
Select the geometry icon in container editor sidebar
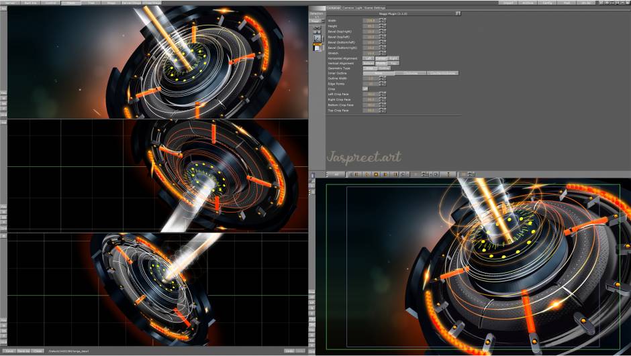318,38
